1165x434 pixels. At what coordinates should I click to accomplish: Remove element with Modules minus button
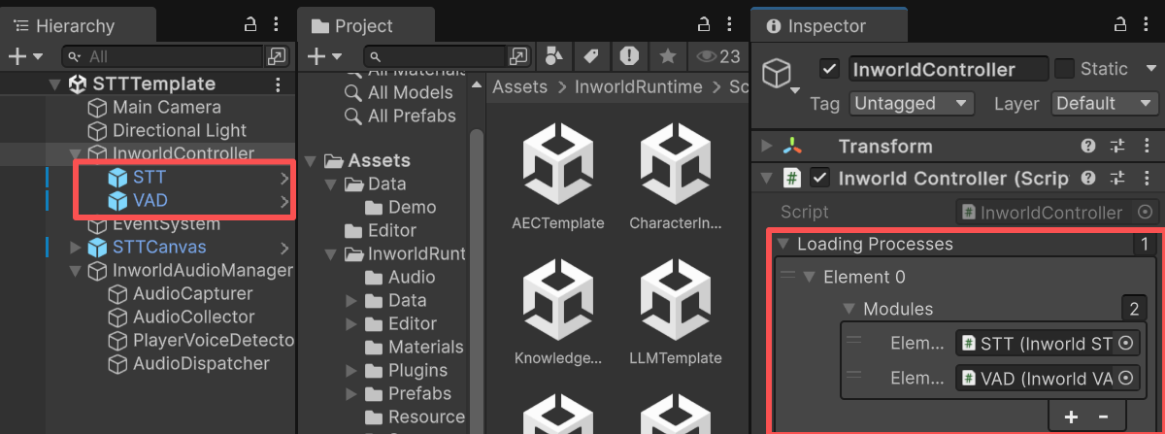point(1103,417)
